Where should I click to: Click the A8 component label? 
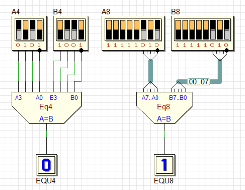pos(106,12)
